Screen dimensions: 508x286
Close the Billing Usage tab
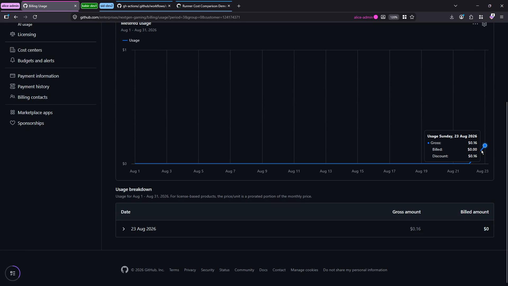[75, 6]
